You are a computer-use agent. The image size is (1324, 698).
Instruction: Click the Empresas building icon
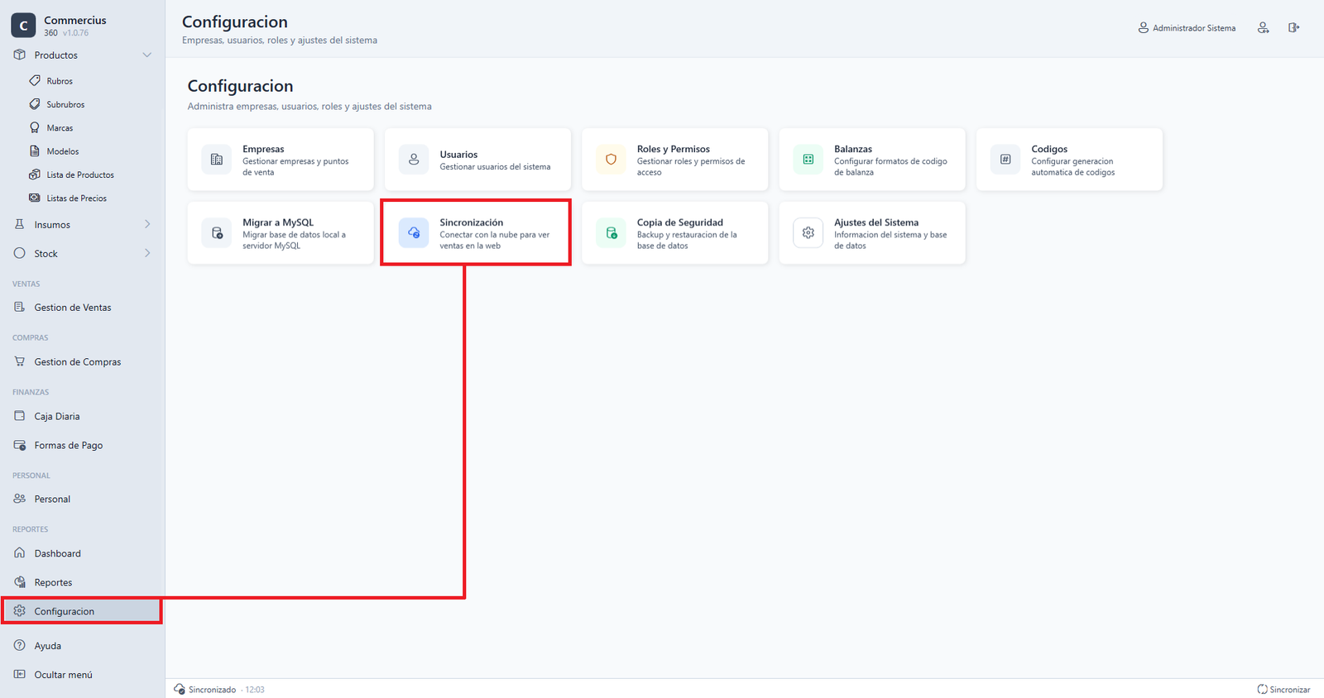[x=217, y=160]
